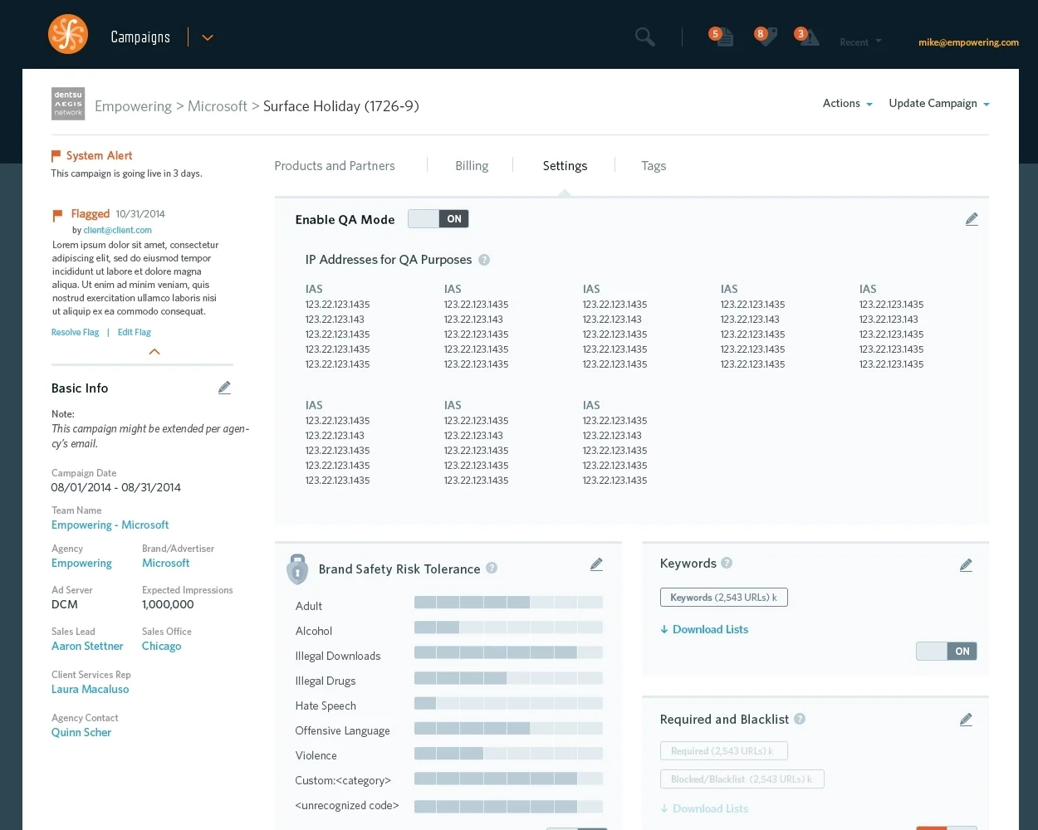Click the Keywords (2,543 URLs) button

(723, 598)
